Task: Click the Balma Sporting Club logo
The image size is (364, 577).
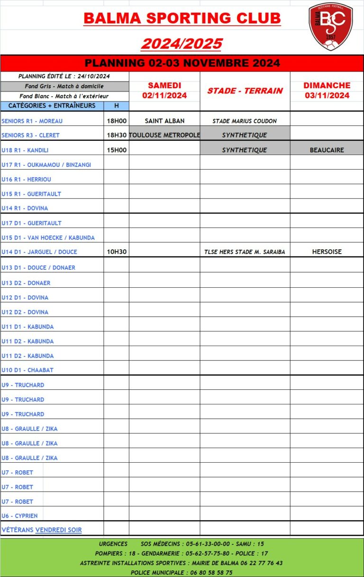Action: pyautogui.click(x=330, y=26)
